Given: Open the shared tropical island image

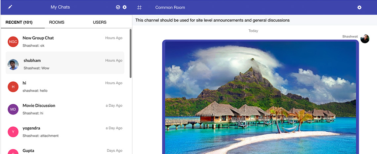Looking at the screenshot, I should click(260, 97).
